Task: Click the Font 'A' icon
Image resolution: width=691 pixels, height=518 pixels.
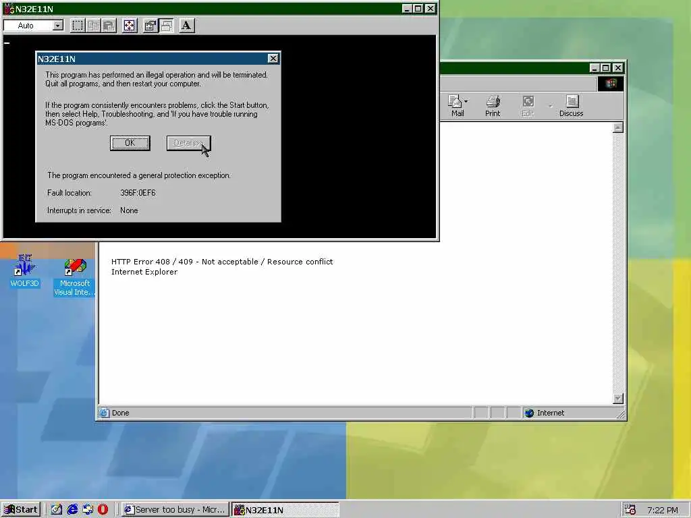Action: pos(186,26)
